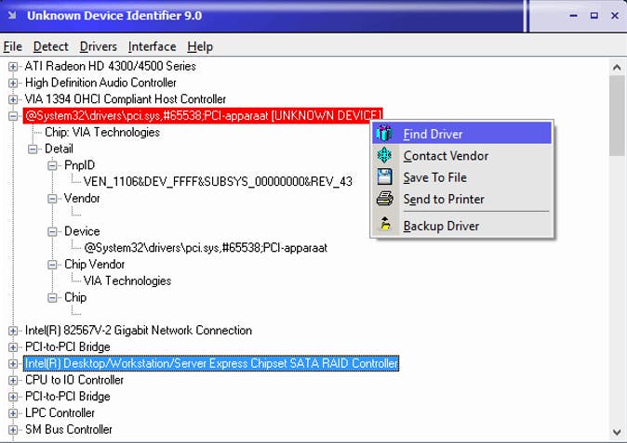Choose Send to Printer from context menu
The height and width of the screenshot is (443, 627).
461,199
